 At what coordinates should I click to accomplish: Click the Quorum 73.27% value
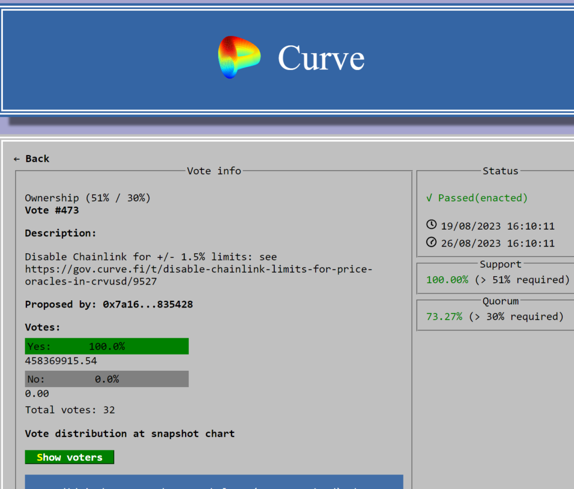pyautogui.click(x=444, y=316)
